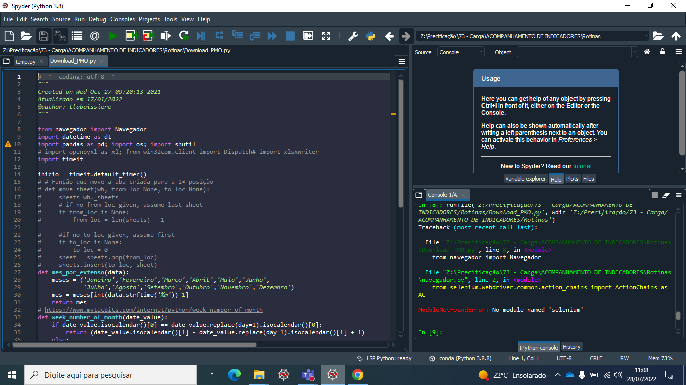Image resolution: width=686 pixels, height=385 pixels.
Task: Click the Save file floppy icon
Action: (44, 36)
